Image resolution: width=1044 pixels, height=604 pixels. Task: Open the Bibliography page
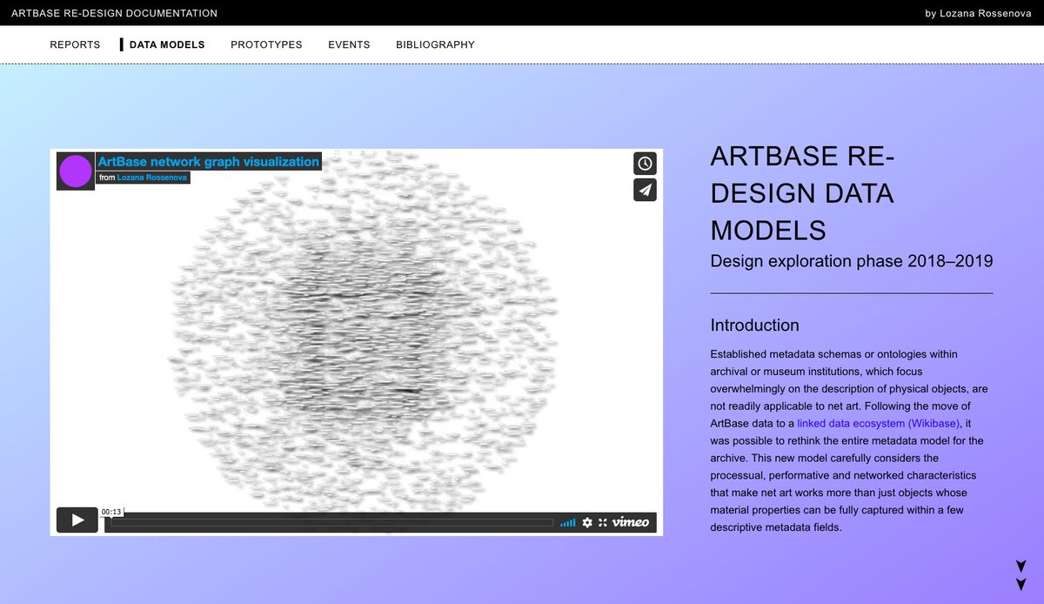pos(435,44)
